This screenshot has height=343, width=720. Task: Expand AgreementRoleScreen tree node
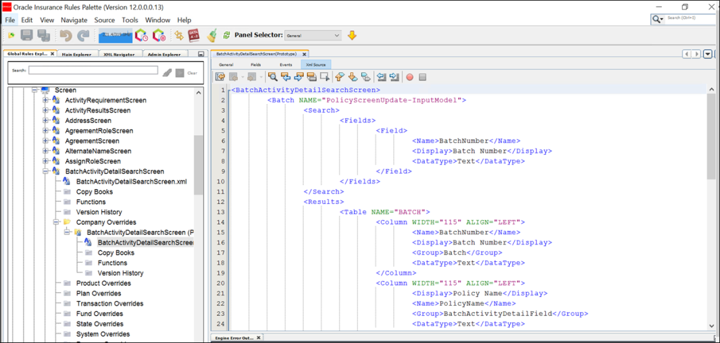tap(45, 130)
